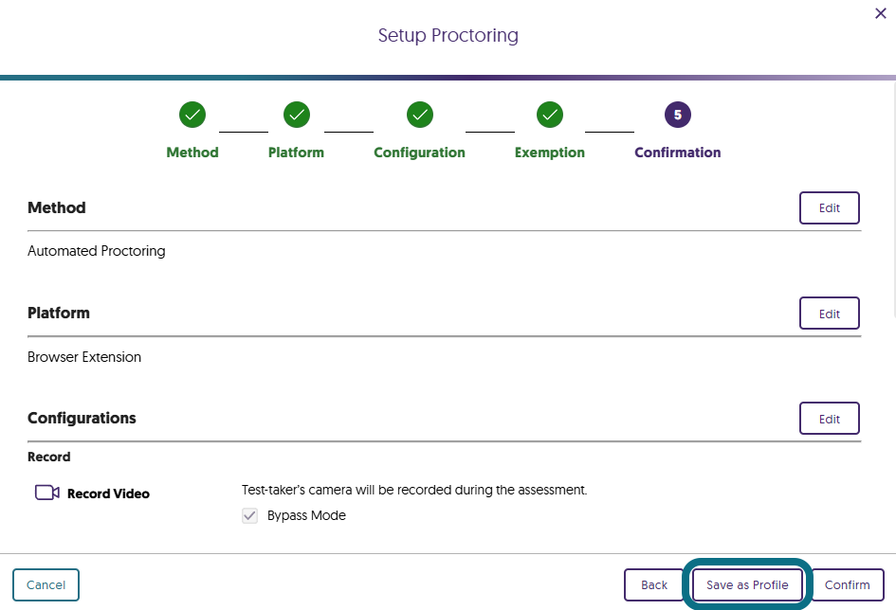The height and width of the screenshot is (610, 896).
Task: Go Back to the previous step
Action: pyautogui.click(x=653, y=584)
